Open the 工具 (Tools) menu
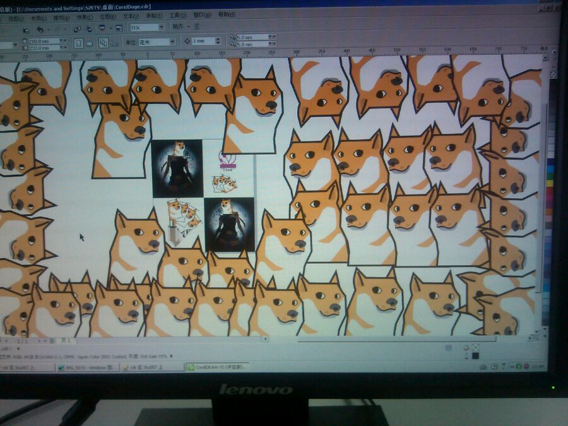This screenshot has height=426, width=568. (x=177, y=15)
